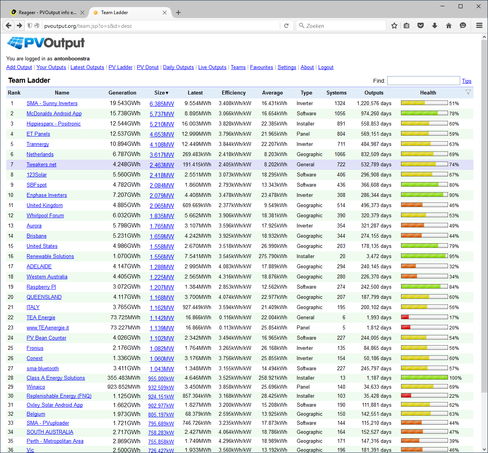Click the site identity globe icon
Viewport: 488px width, 453px height.
point(37,25)
